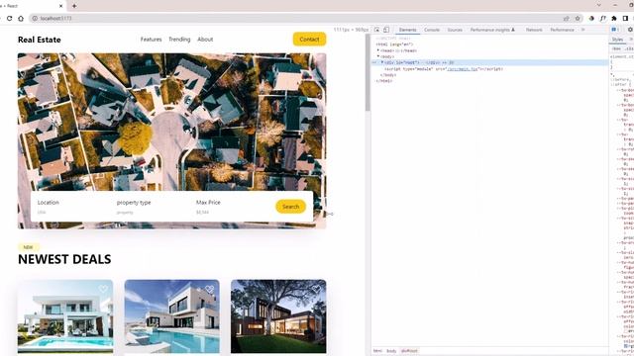
Task: Click div#root breadcrumb in DevTools footer
Action: click(x=409, y=351)
